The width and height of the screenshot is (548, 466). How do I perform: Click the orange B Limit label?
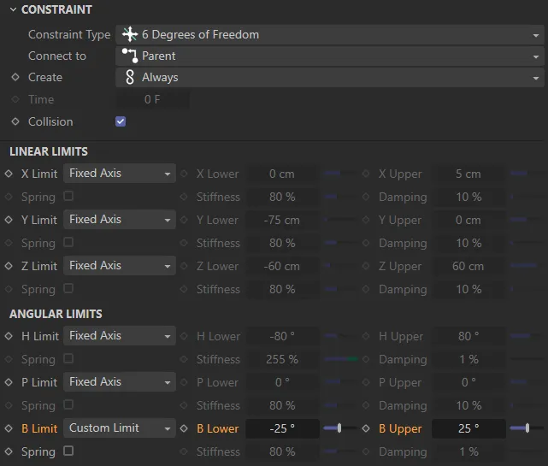tap(39, 428)
